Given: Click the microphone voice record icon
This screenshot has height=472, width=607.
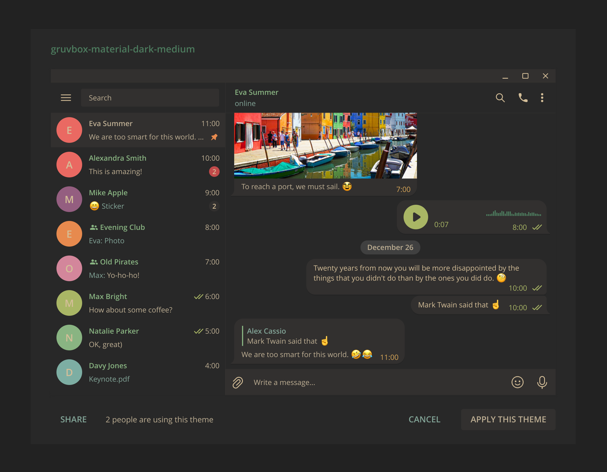Looking at the screenshot, I should [x=542, y=382].
